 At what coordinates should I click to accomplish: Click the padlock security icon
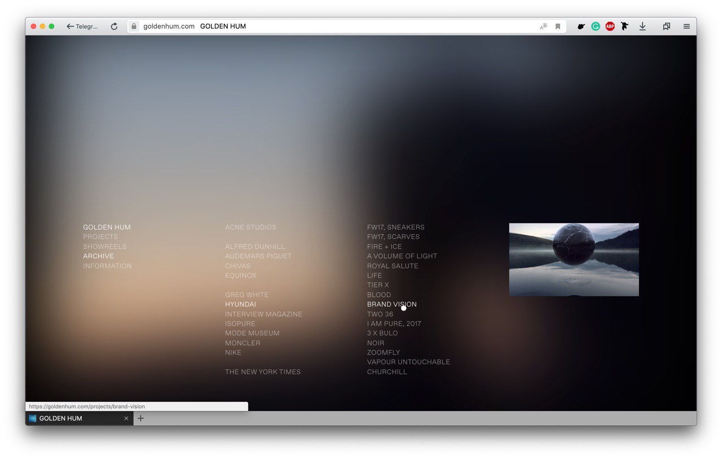pyautogui.click(x=134, y=26)
